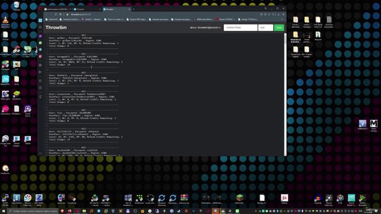Select the red Adobe desktop icon
This screenshot has width=381, height=214.
pyautogui.click(x=285, y=199)
